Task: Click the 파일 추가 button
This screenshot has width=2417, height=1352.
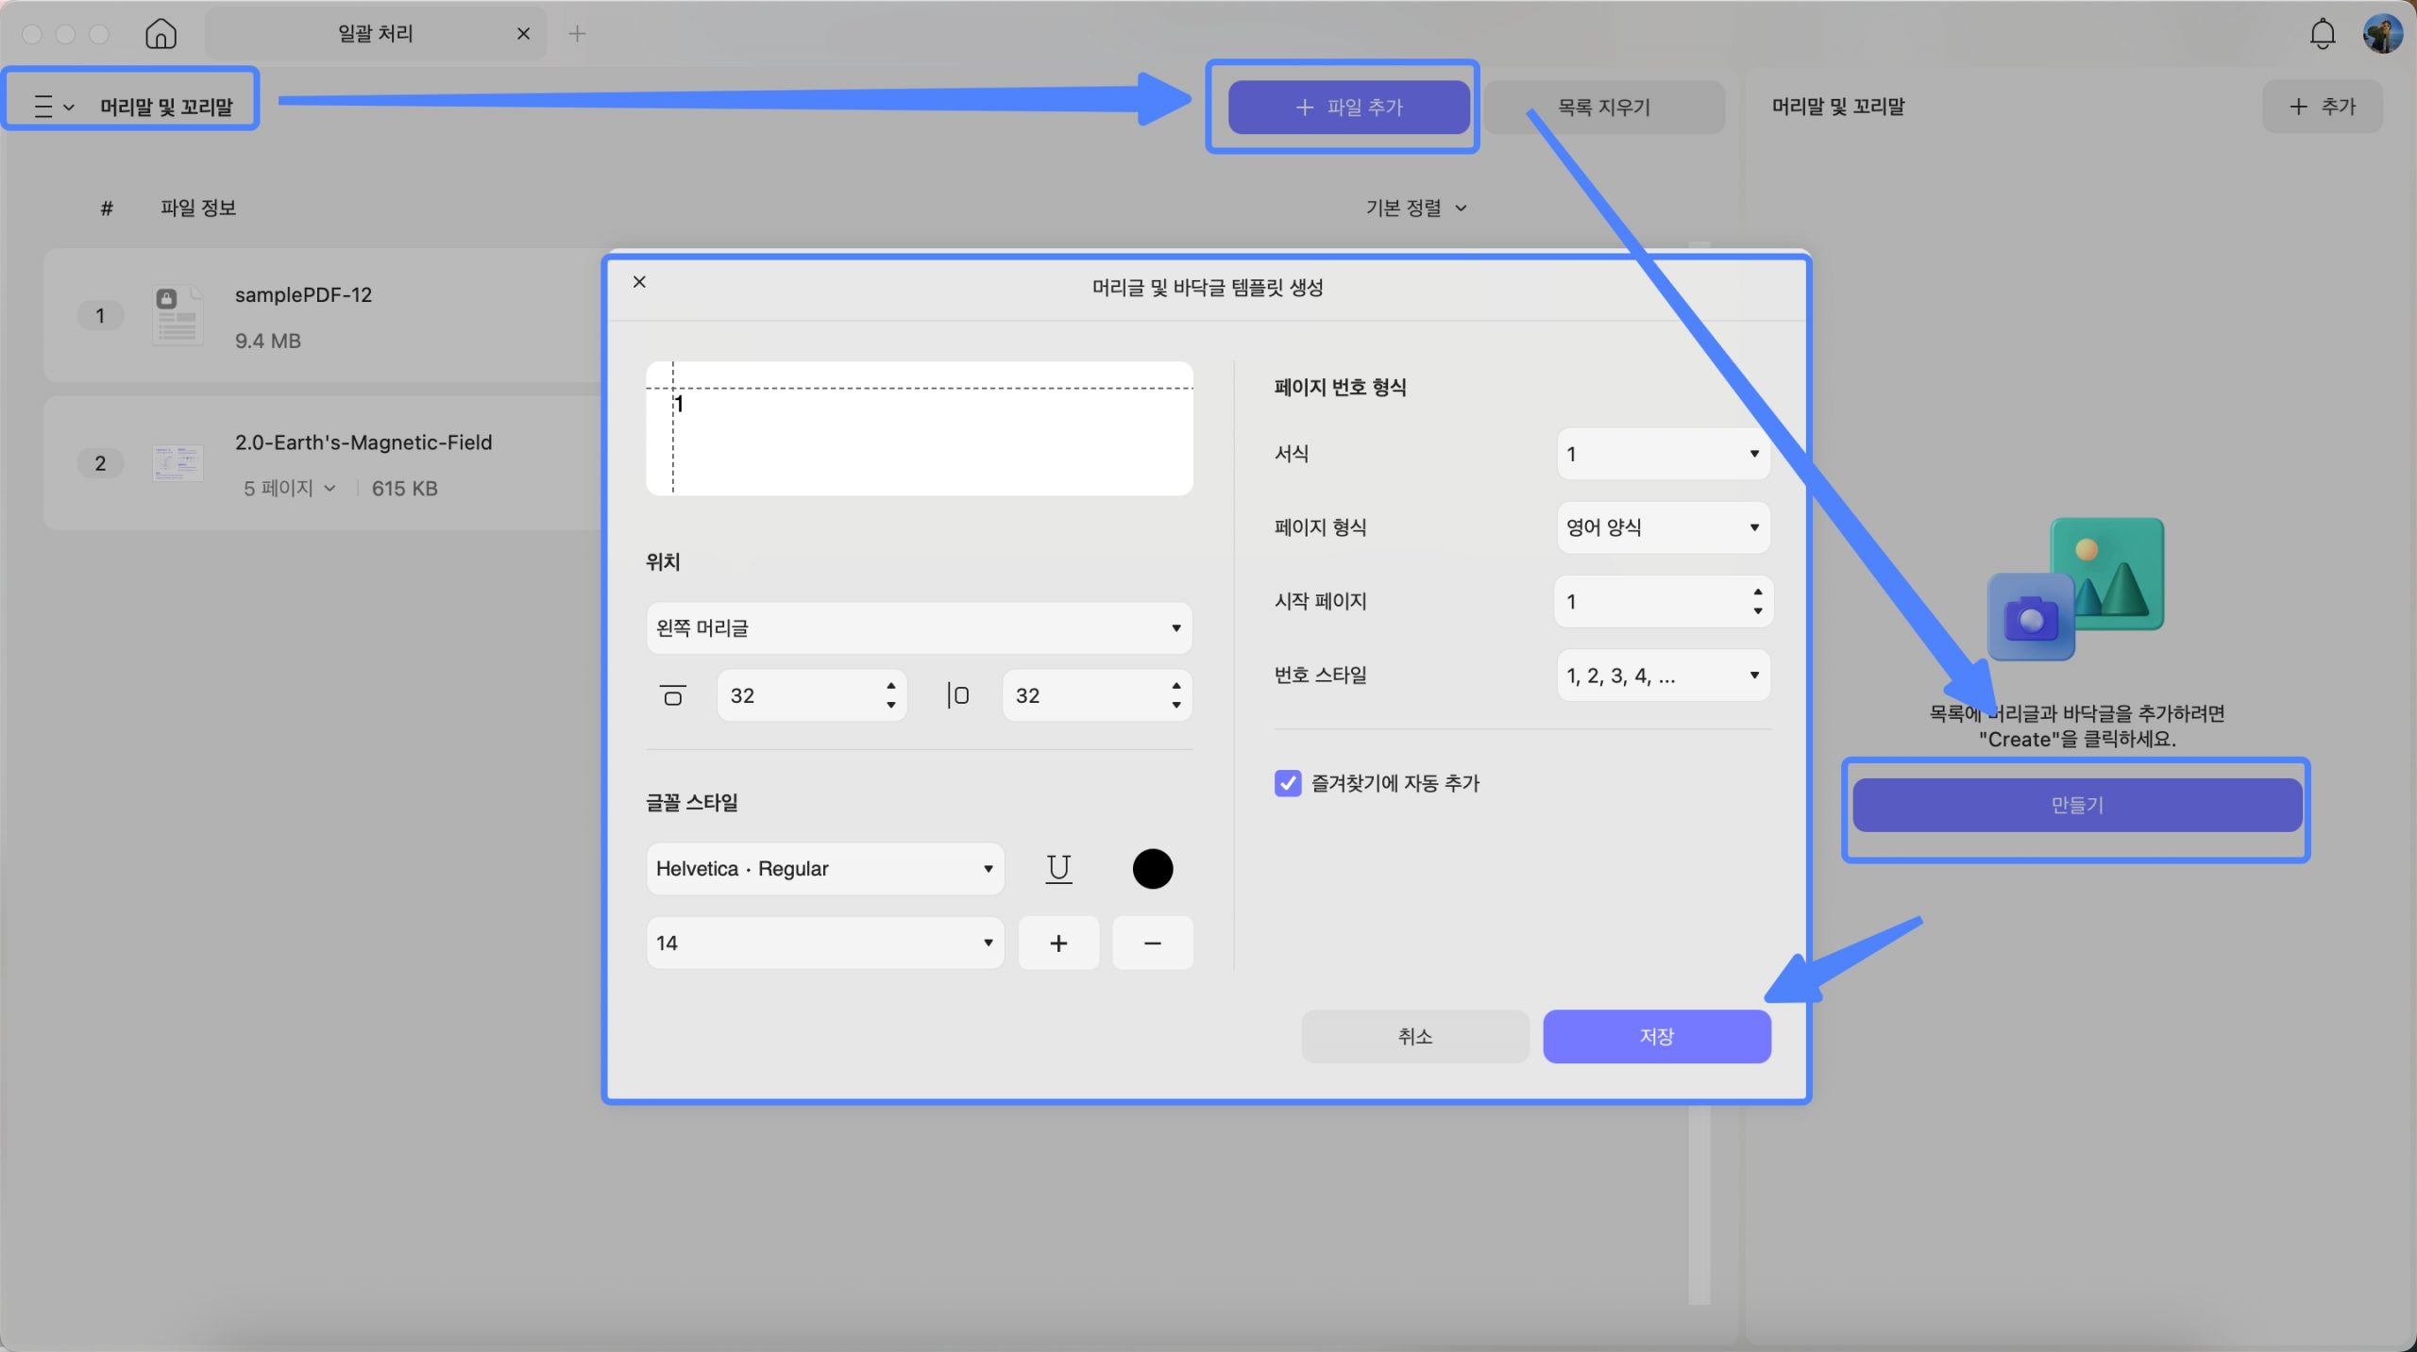Action: (x=1348, y=107)
